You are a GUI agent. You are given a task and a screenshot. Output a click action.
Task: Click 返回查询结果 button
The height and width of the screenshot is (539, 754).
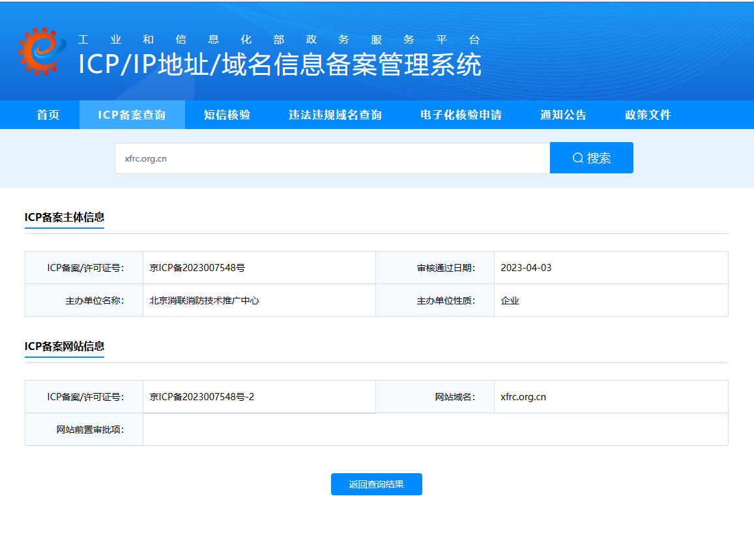pos(377,484)
